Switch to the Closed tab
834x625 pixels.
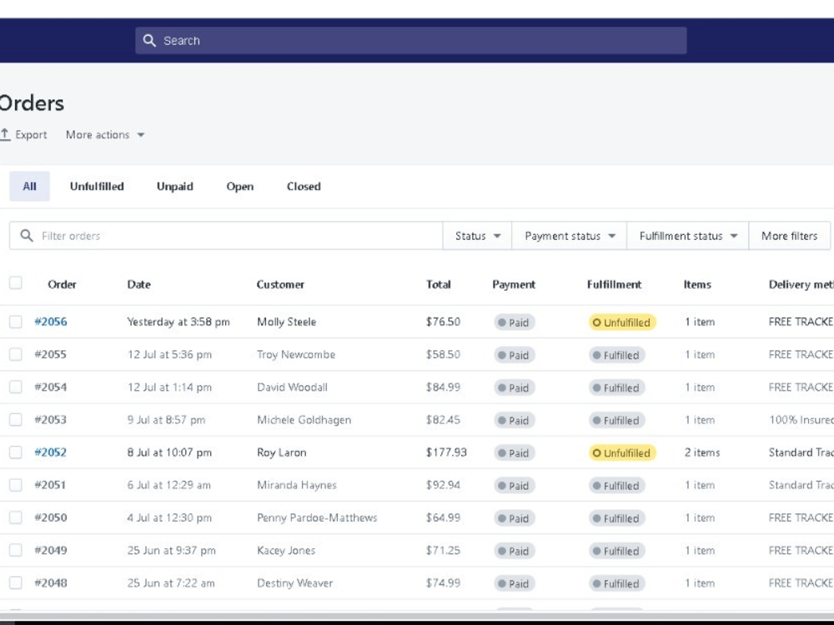pos(304,186)
